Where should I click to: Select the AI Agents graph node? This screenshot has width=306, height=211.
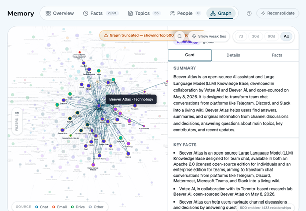(x=135, y=106)
